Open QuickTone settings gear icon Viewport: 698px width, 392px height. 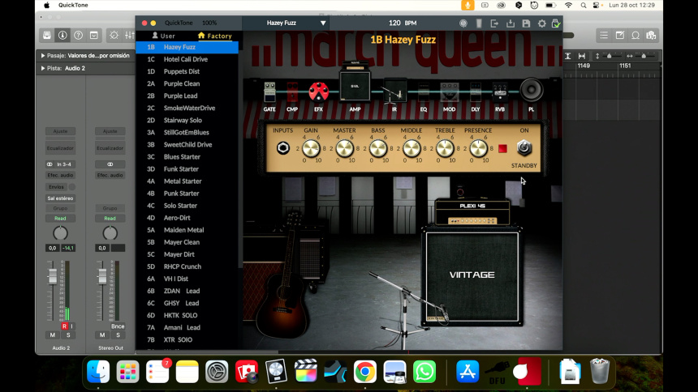point(541,23)
